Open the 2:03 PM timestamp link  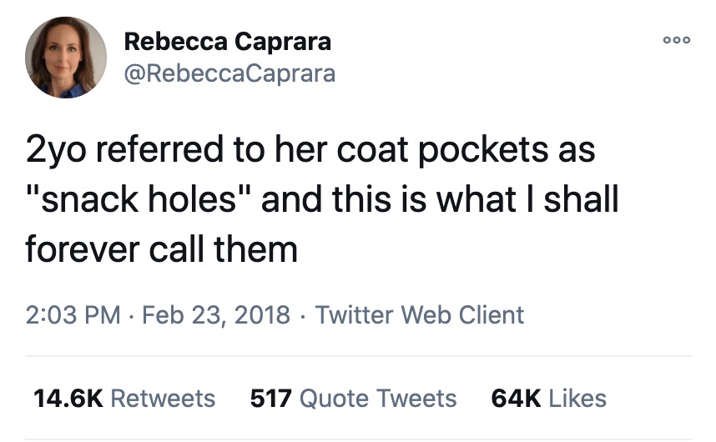[x=73, y=314]
